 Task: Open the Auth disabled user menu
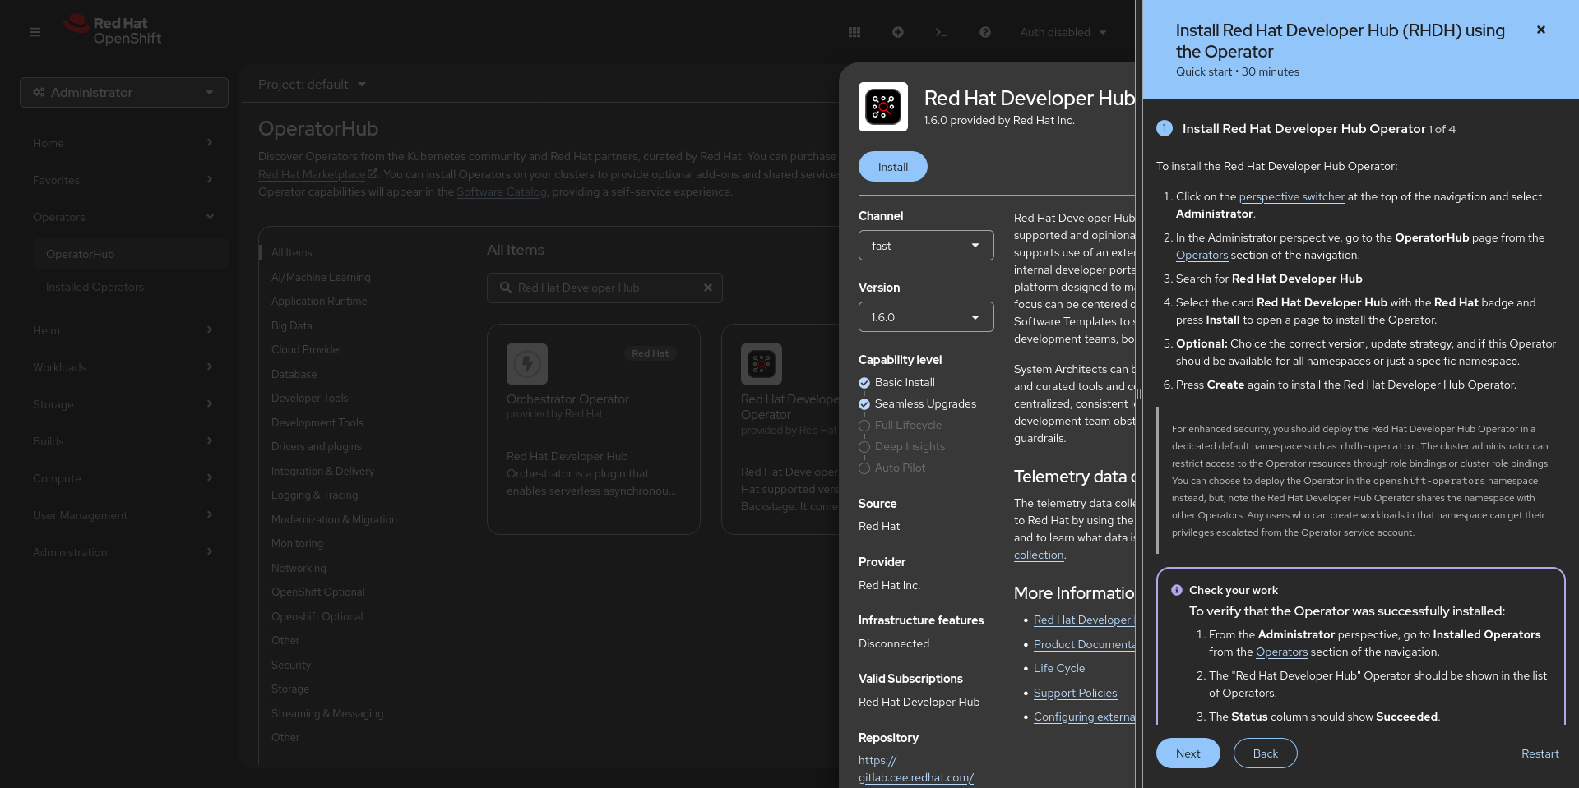pos(1063,32)
